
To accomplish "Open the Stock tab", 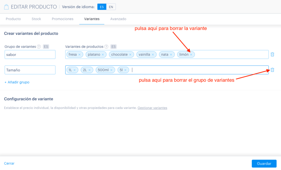I will (36, 19).
